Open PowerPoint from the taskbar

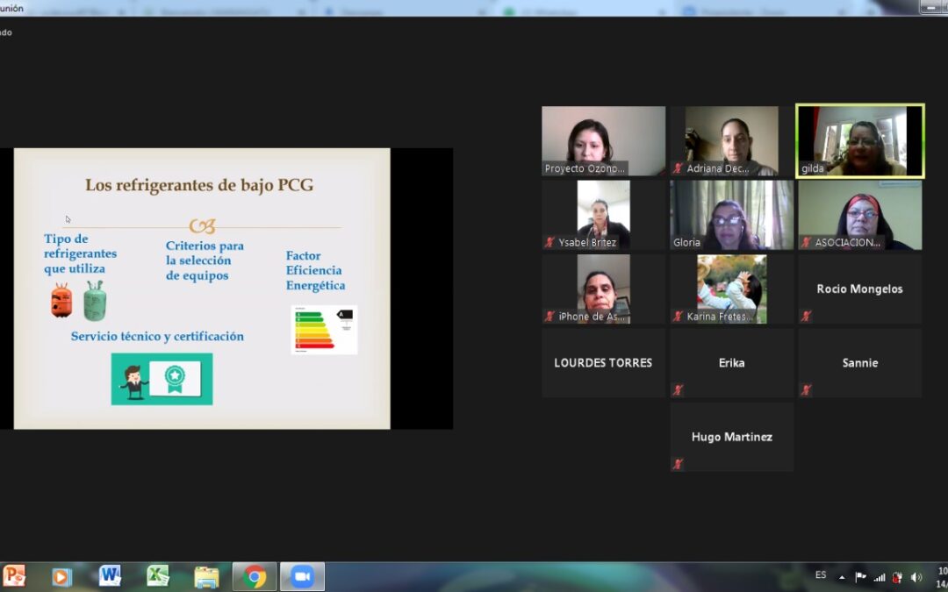pos(15,576)
